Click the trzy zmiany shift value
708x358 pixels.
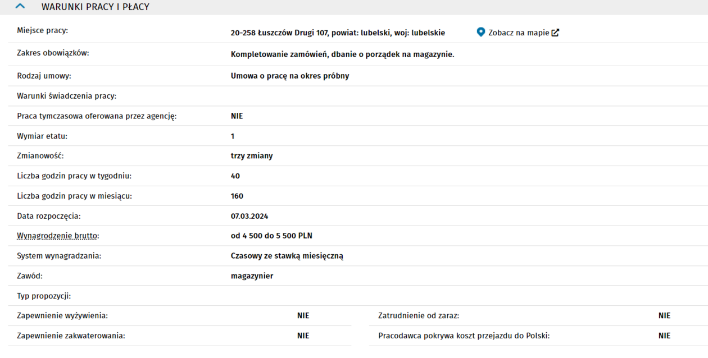point(251,156)
